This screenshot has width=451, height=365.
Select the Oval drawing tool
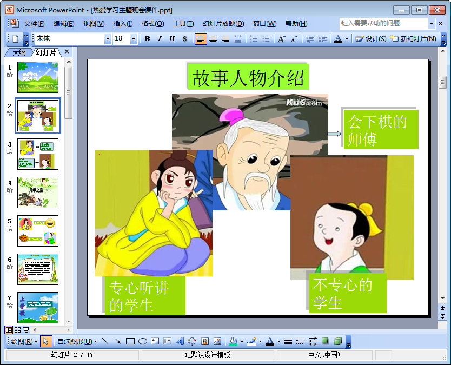point(142,341)
